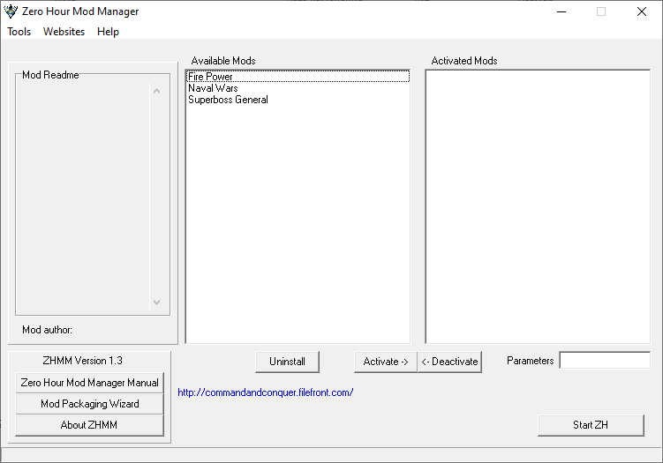
Task: Click the Mod Readme scroll down arrow
Action: (157, 302)
